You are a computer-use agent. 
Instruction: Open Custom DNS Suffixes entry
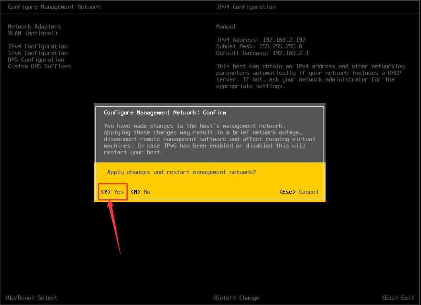click(39, 66)
